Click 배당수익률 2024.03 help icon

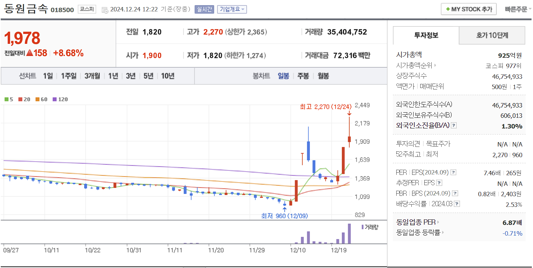click(457, 203)
